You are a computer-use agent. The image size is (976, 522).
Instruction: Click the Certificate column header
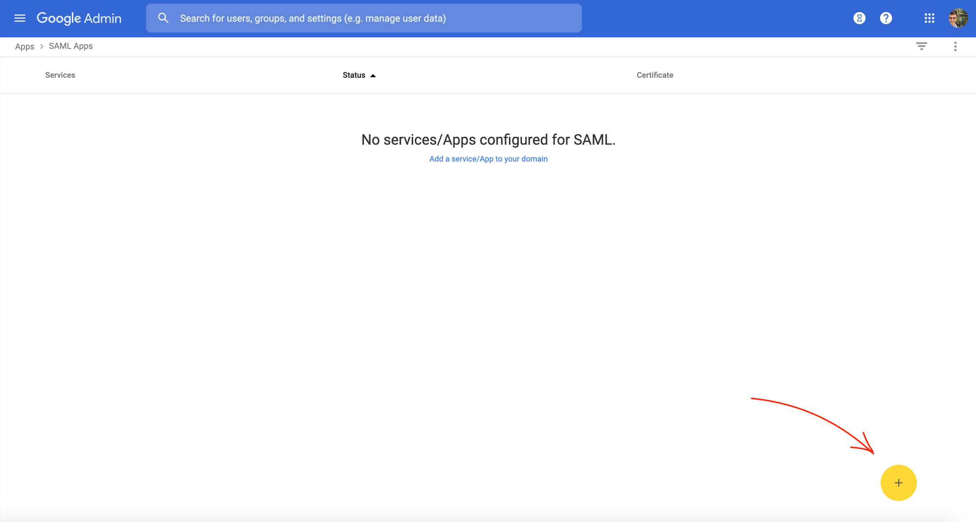[x=654, y=75]
